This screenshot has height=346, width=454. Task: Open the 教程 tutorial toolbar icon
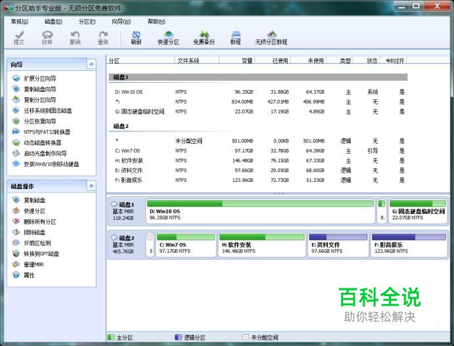[x=235, y=37]
